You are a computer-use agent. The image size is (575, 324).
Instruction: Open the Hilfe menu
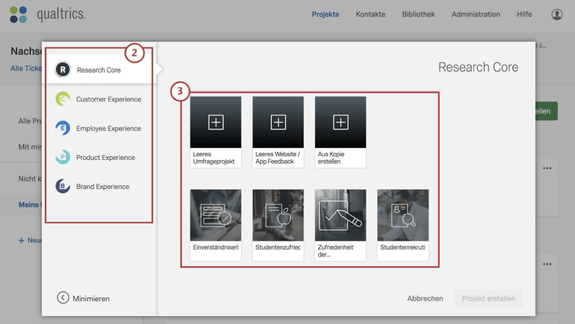pyautogui.click(x=524, y=14)
